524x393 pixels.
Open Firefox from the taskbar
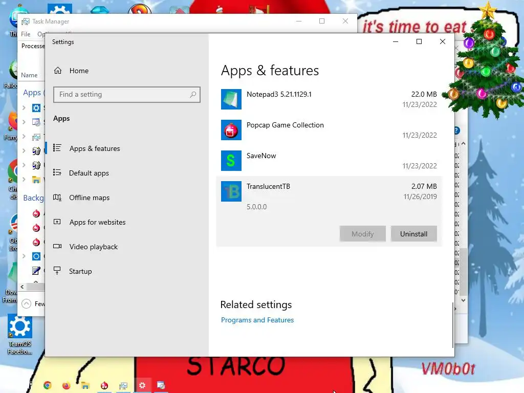click(66, 385)
